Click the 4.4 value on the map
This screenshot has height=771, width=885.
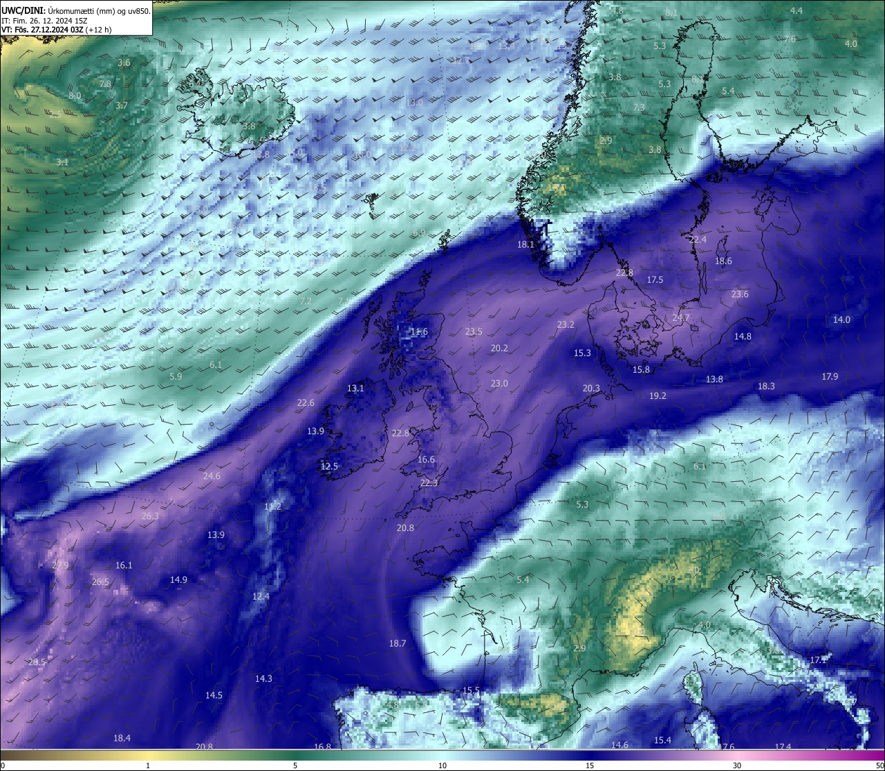796,10
